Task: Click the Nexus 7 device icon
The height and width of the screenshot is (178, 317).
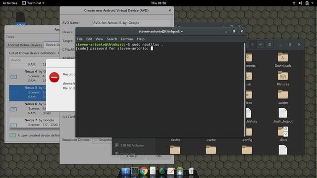Action: pyautogui.click(x=14, y=125)
